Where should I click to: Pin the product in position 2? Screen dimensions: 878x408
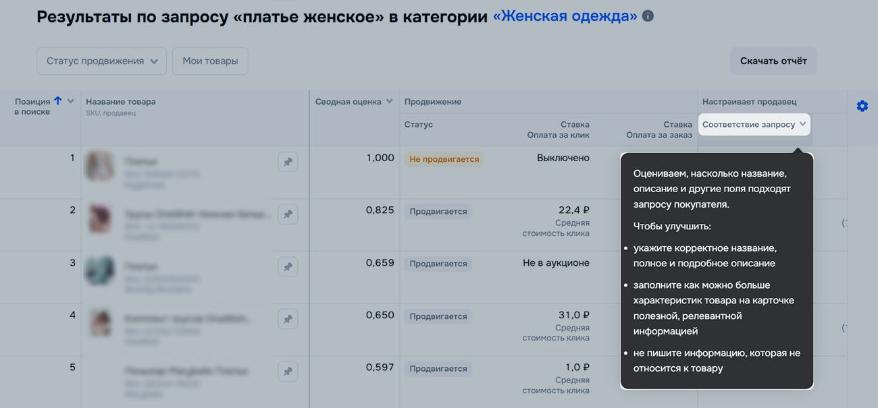[x=288, y=214]
